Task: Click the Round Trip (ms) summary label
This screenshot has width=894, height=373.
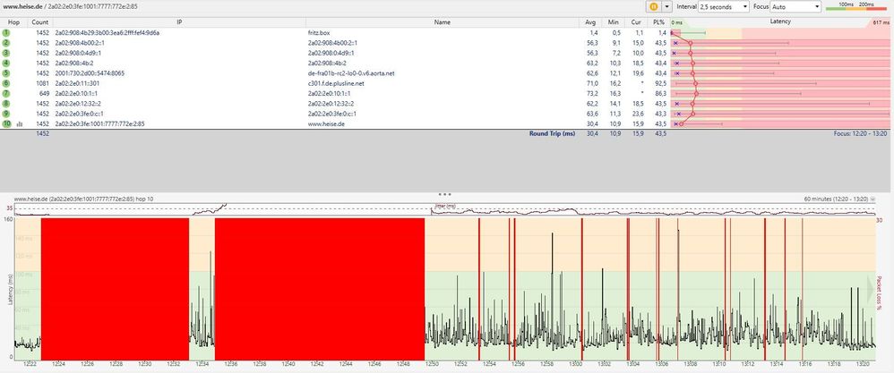Action: pyautogui.click(x=552, y=134)
